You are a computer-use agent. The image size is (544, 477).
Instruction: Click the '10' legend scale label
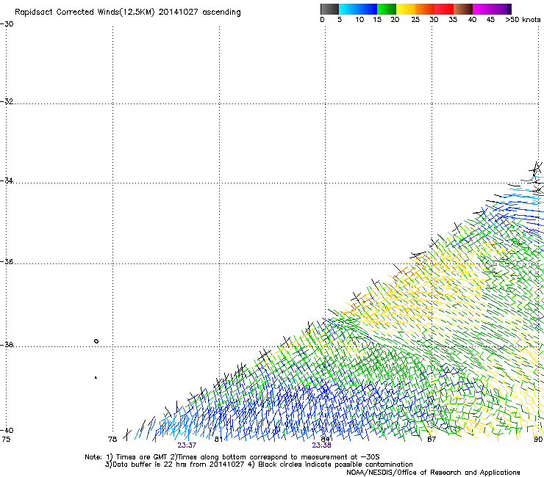pos(359,20)
